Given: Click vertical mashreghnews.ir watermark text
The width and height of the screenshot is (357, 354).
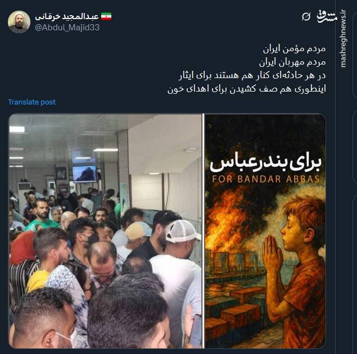Looking at the screenshot, I should click(x=343, y=39).
